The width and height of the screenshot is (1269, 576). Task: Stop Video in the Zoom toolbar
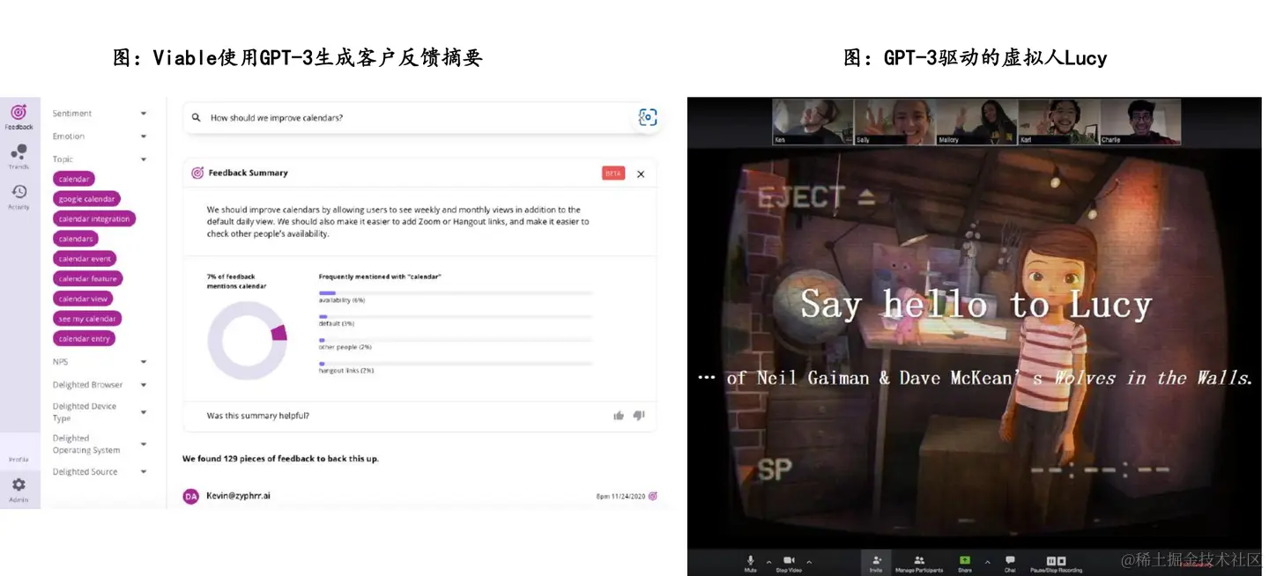coord(789,564)
